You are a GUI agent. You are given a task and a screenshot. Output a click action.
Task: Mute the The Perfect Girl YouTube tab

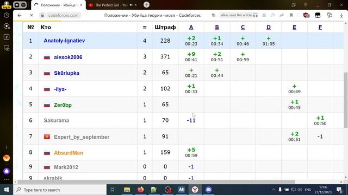[131, 5]
